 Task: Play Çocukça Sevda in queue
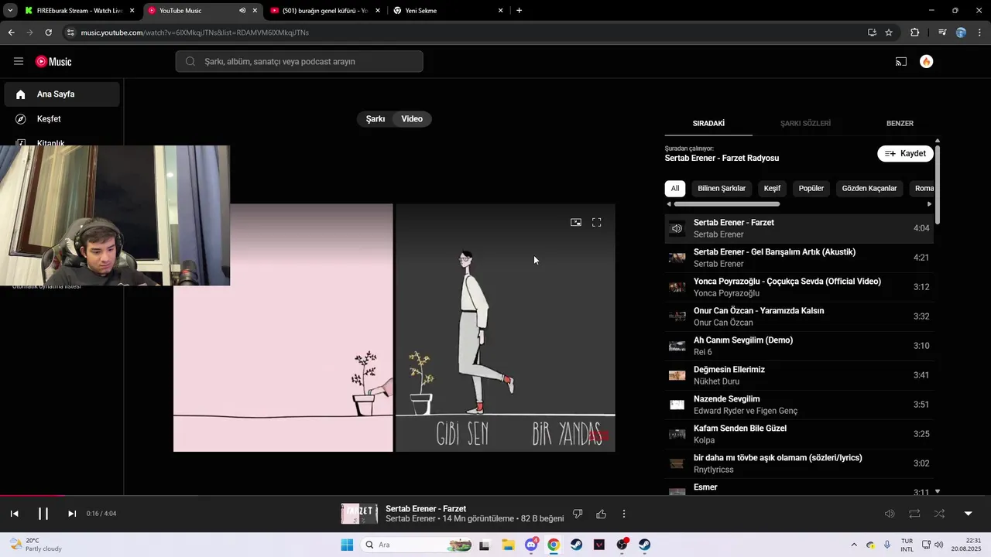[x=799, y=287]
